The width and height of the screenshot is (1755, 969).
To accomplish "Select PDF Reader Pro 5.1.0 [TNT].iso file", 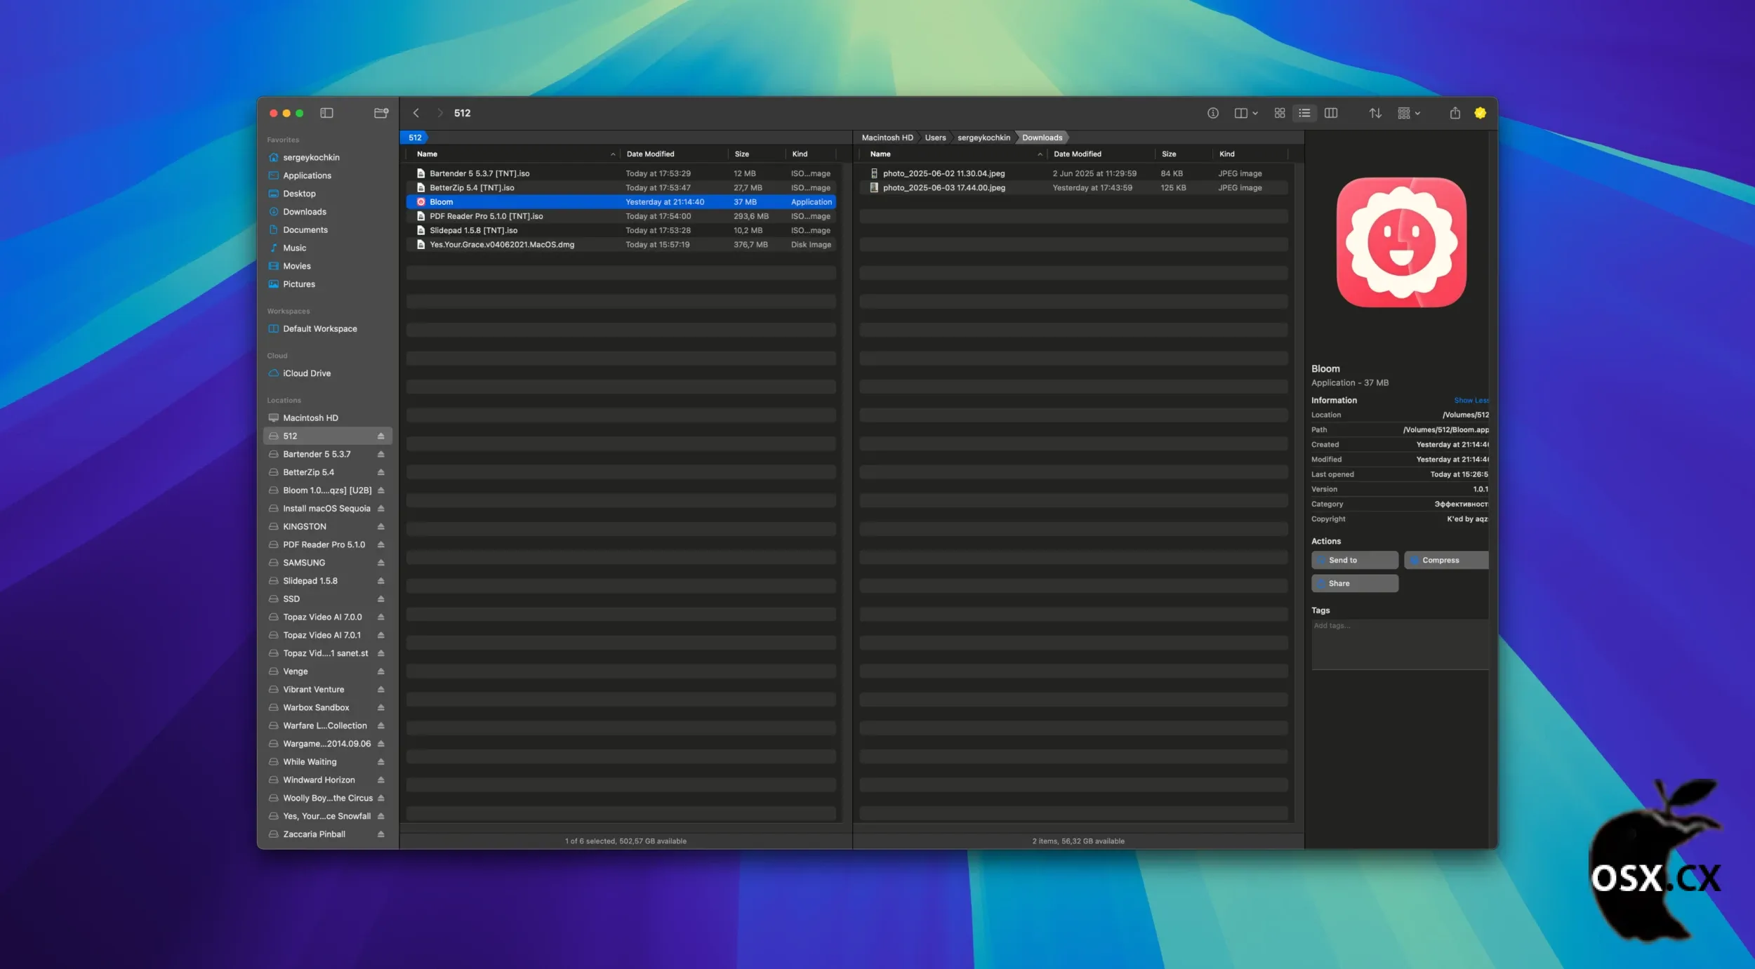I will tap(621, 217).
